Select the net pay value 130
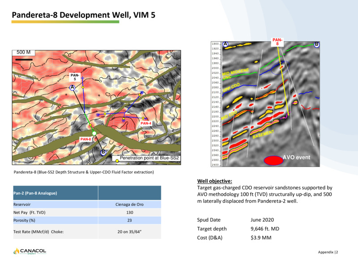 (x=130, y=213)
